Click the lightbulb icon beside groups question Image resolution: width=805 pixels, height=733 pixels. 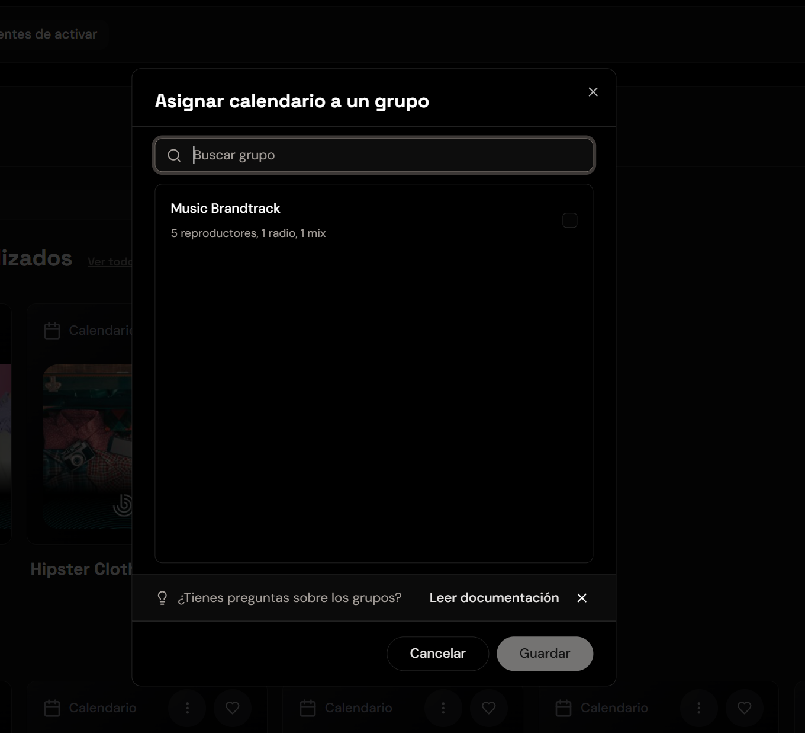pyautogui.click(x=162, y=598)
